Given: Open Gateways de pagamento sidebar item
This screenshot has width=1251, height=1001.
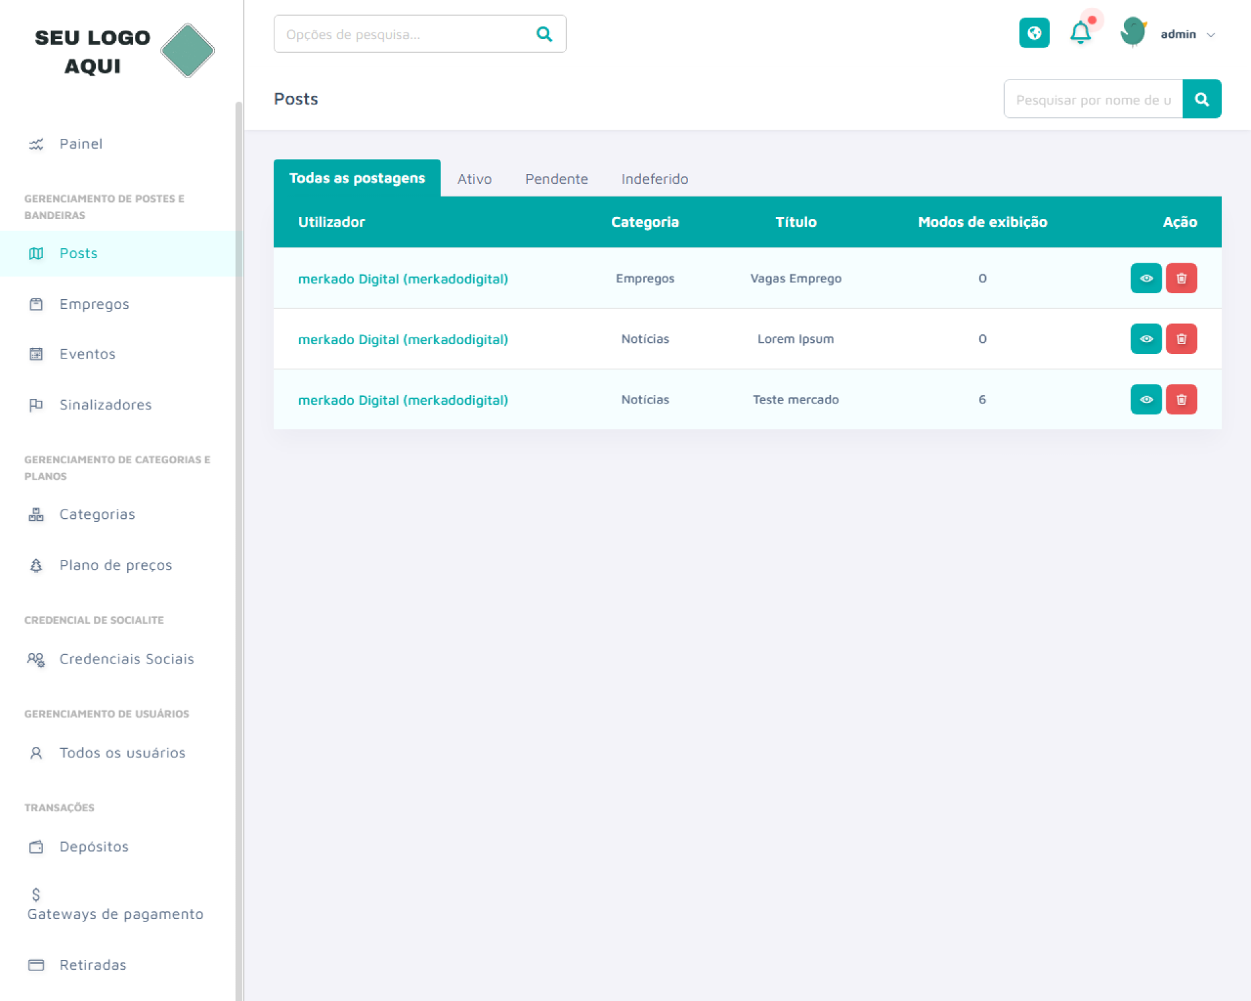Looking at the screenshot, I should click(115, 914).
